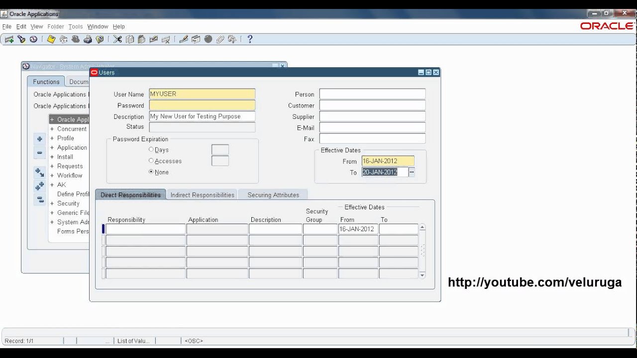Click the E-Mail field
The width and height of the screenshot is (637, 358).
(x=372, y=128)
